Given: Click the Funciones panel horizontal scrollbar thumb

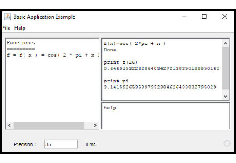Looking at the screenshot, I should pyautogui.click(x=49, y=125).
